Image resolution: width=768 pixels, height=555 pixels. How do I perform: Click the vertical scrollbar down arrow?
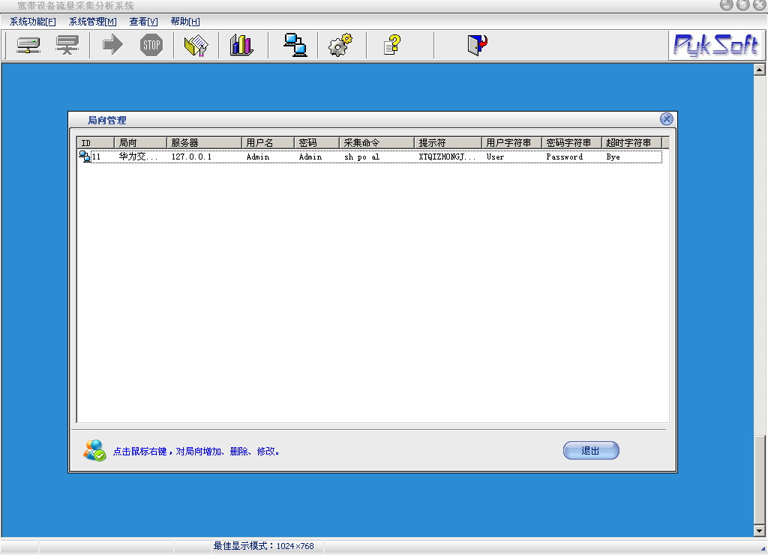point(759,531)
